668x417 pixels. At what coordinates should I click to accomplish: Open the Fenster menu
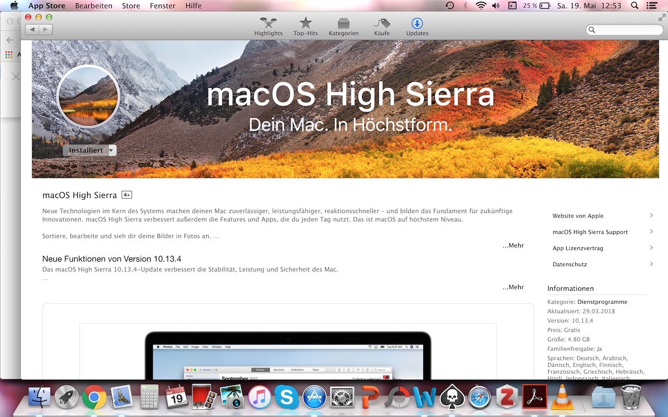click(x=163, y=6)
